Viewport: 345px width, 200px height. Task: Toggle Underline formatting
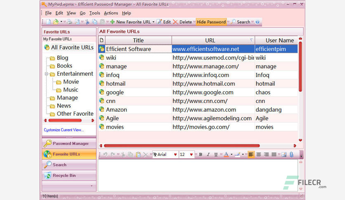(x=216, y=155)
